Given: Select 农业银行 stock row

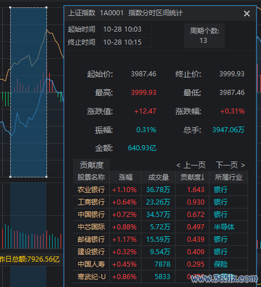Looking at the screenshot, I should pos(160,190).
